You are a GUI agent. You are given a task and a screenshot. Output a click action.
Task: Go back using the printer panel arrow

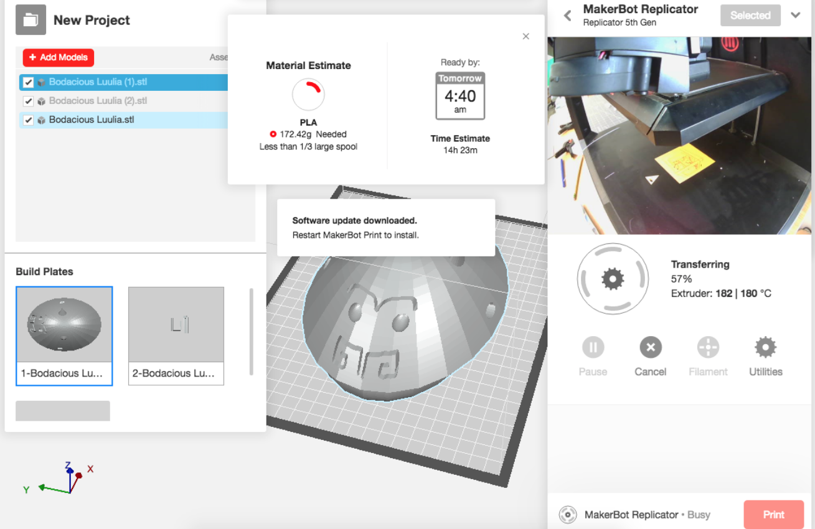(567, 16)
